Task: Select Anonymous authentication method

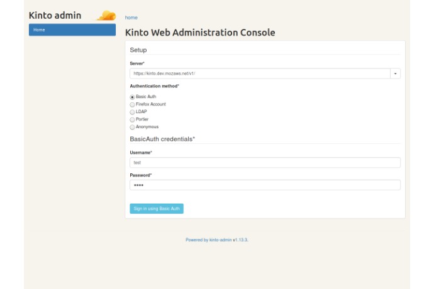Action: tap(132, 127)
